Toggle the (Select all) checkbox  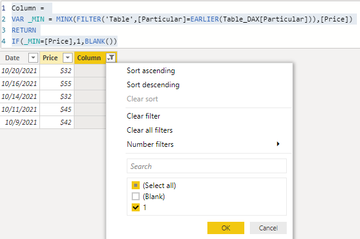135,185
